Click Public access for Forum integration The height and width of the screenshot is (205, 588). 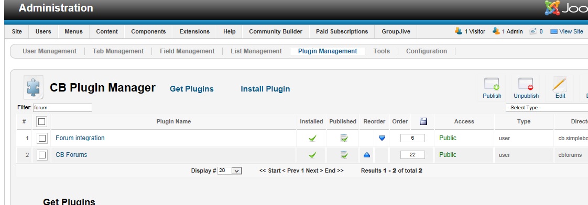point(448,138)
